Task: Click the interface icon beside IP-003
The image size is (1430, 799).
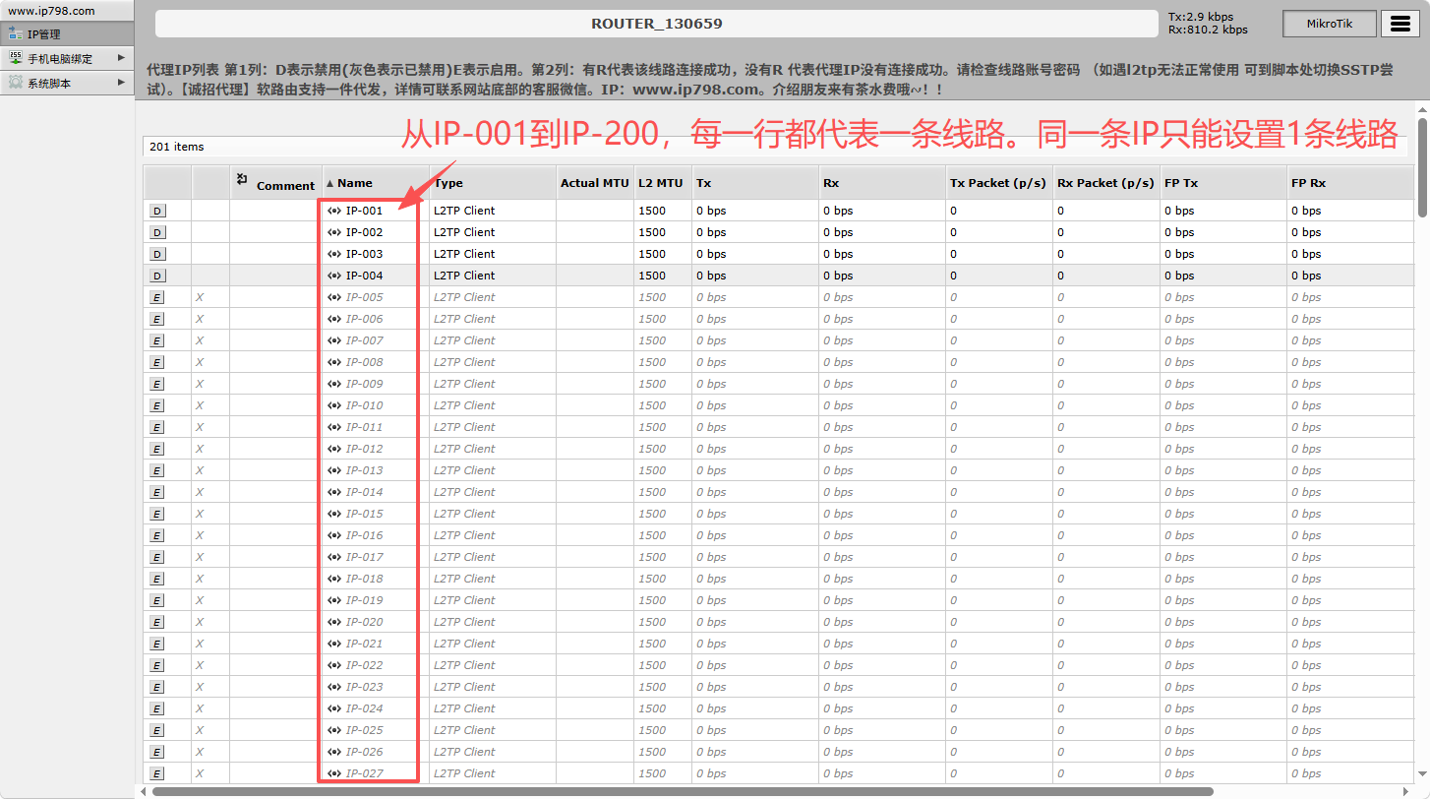Action: [x=334, y=254]
